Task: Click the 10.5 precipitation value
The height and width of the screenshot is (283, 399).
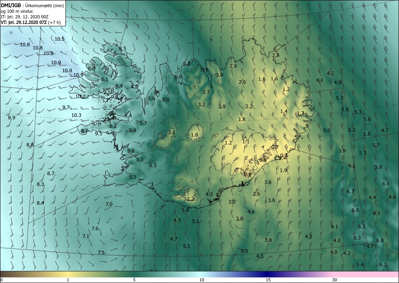Action: click(59, 39)
